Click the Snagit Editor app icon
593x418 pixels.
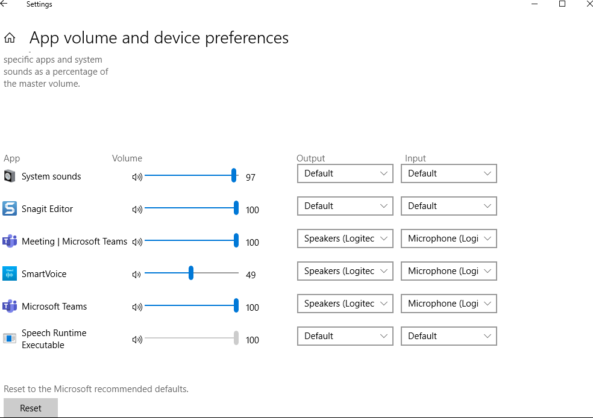pyautogui.click(x=9, y=208)
